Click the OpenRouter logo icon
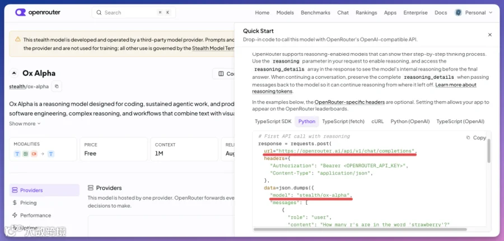The image size is (504, 241). [20, 12]
